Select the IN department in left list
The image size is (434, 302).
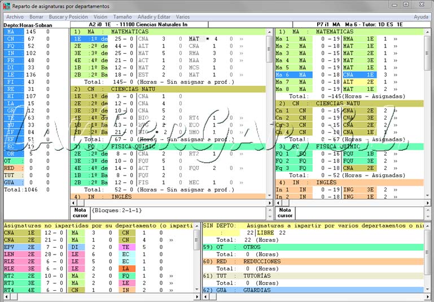coord(10,53)
